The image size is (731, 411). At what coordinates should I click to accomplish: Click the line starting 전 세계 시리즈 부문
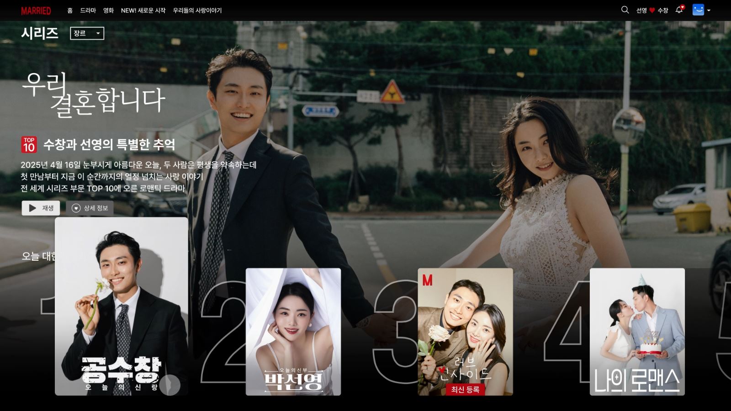(x=103, y=189)
